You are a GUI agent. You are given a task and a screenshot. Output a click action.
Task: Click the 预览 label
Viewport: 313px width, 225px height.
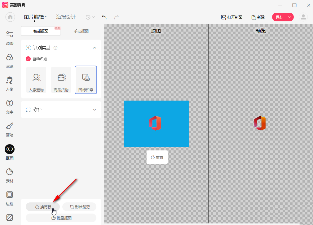point(261,31)
